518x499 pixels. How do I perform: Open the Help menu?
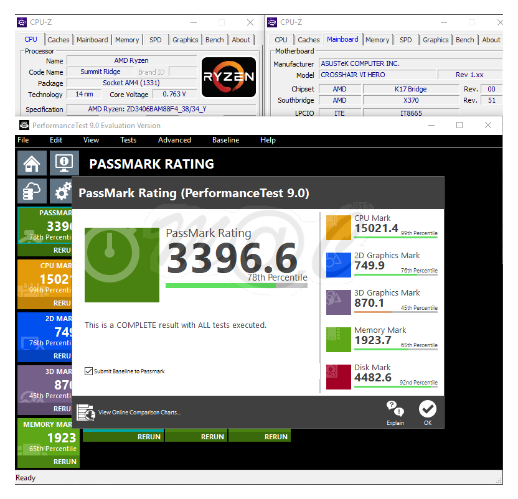tap(268, 140)
